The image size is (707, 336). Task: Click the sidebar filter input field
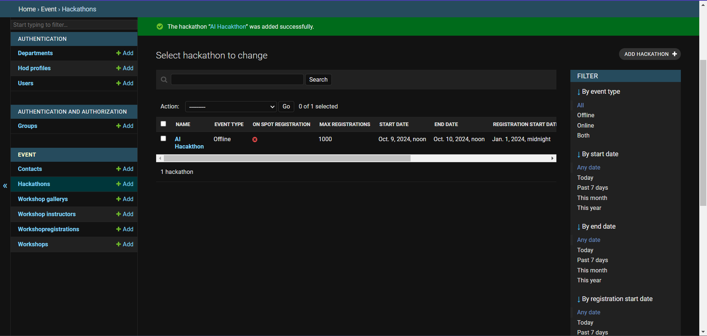click(x=74, y=25)
